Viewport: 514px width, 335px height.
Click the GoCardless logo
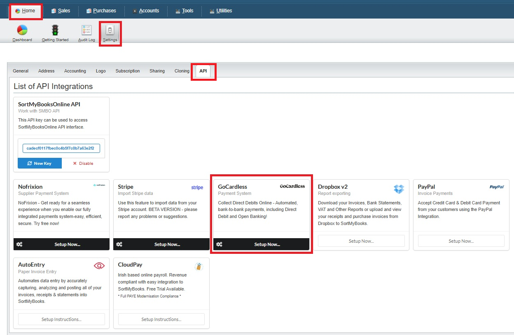pyautogui.click(x=292, y=186)
